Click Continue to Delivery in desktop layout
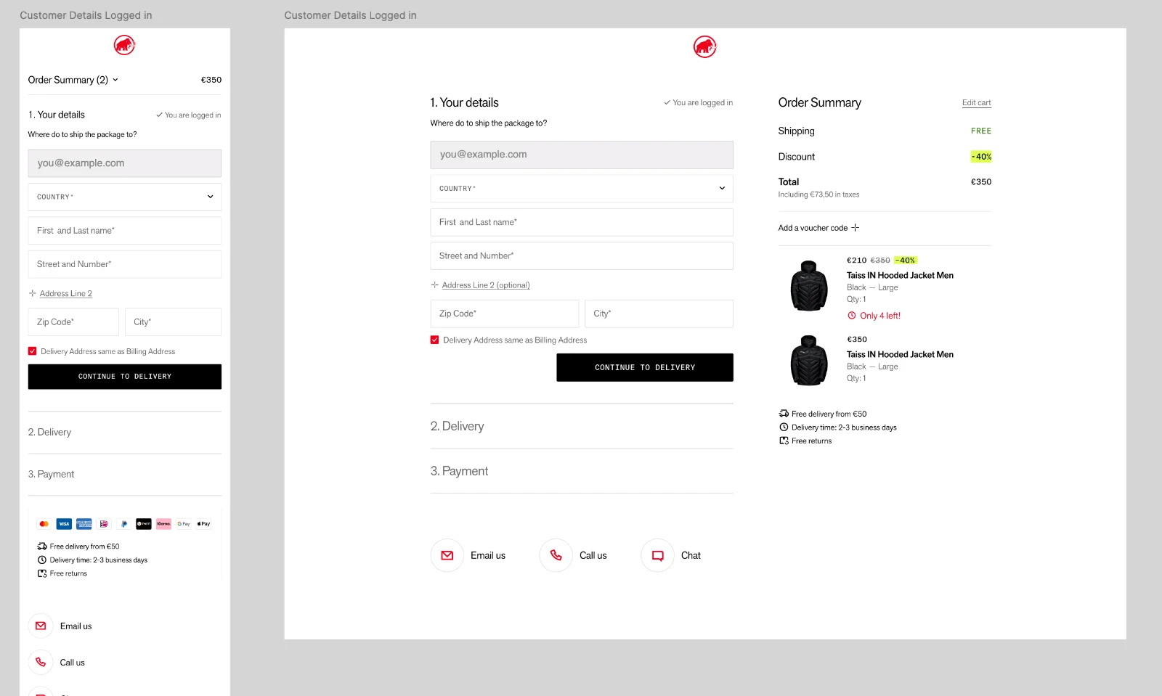This screenshot has width=1162, height=696. click(x=644, y=367)
